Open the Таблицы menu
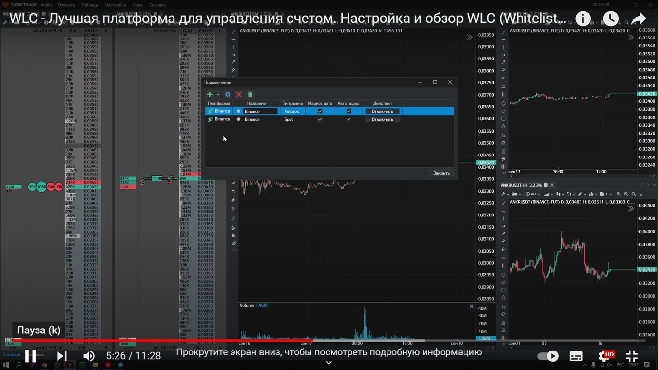This screenshot has height=370, width=658. point(90,5)
